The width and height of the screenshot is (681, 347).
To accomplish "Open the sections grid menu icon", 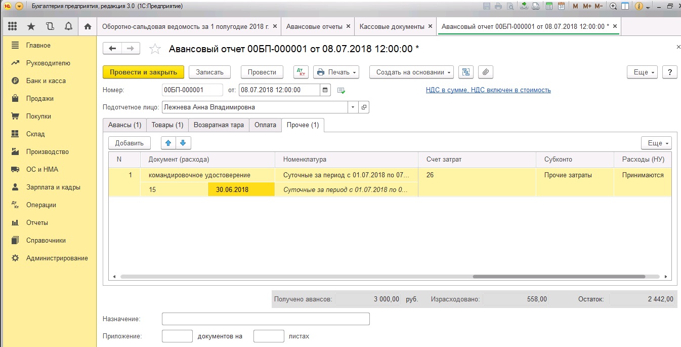I will (13, 26).
